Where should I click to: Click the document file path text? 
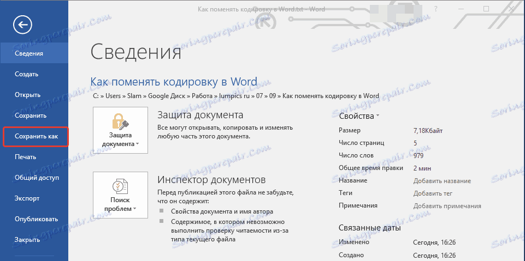click(236, 96)
